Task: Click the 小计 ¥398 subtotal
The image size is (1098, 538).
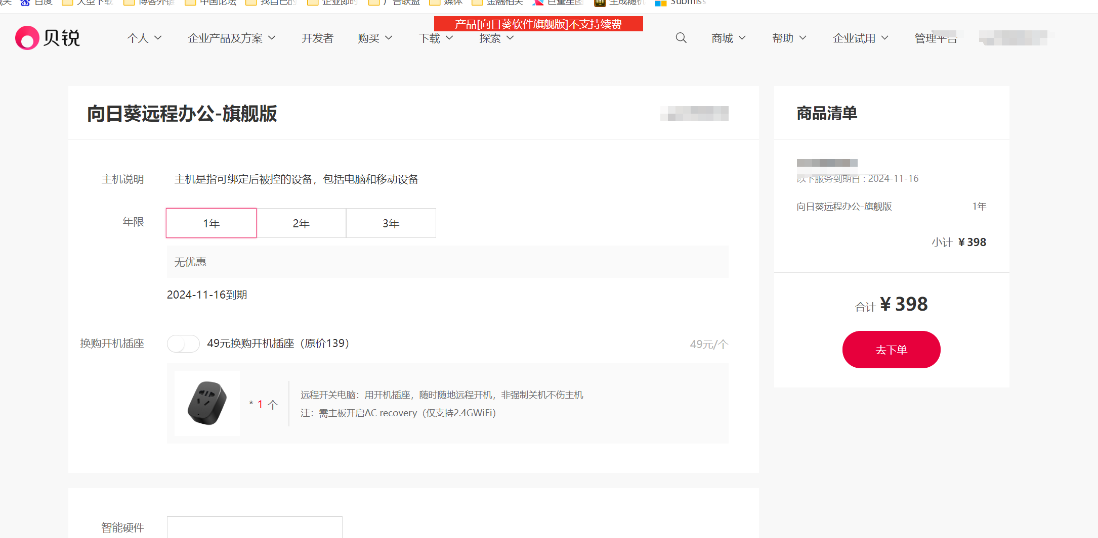Action: tap(959, 242)
